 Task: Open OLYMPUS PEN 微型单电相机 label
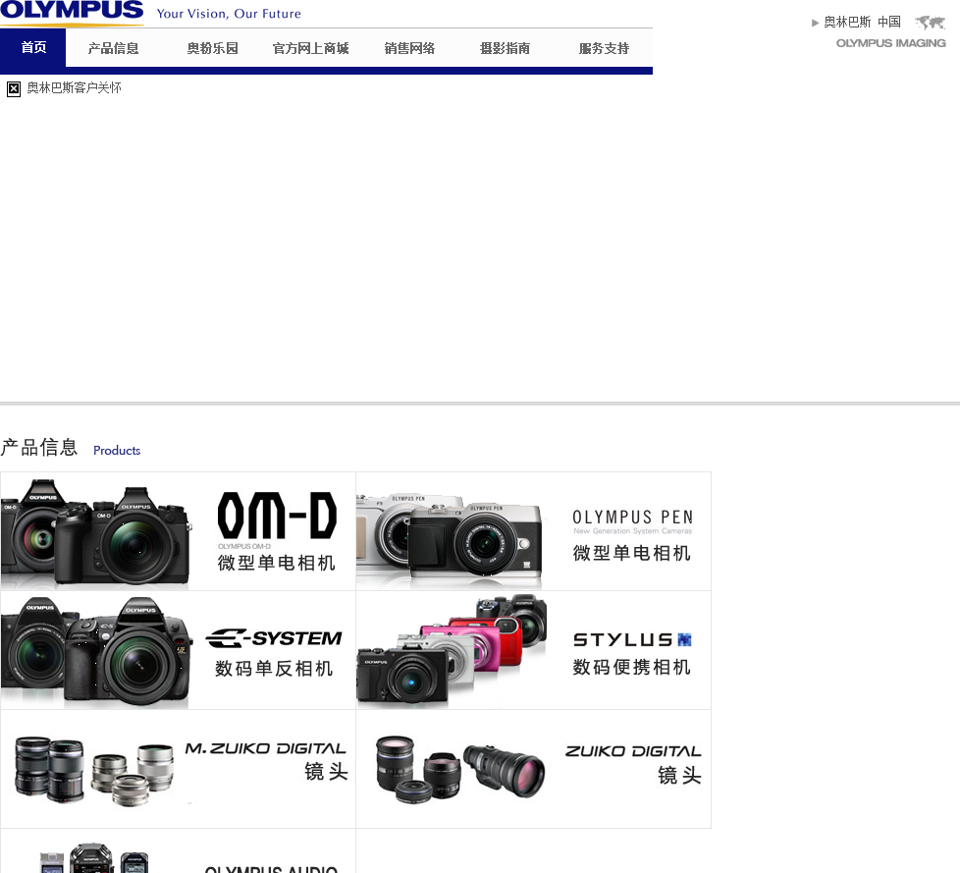tap(632, 535)
